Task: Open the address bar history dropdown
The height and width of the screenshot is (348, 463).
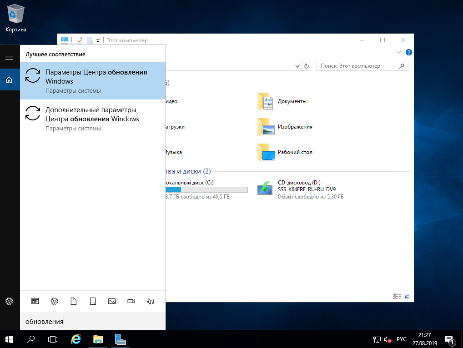Action: tap(297, 66)
